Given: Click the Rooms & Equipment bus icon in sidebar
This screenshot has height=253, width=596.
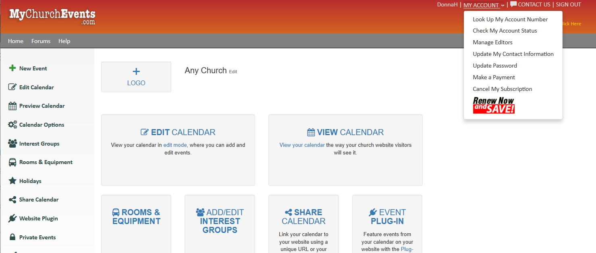Looking at the screenshot, I should click(x=12, y=162).
